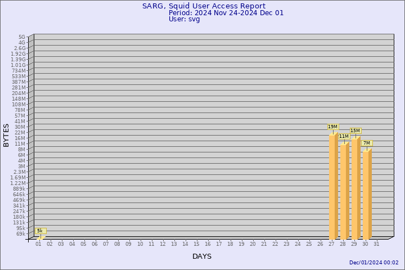
Task: Click the chart title SARG, Squid User Access Report
Action: coord(204,6)
